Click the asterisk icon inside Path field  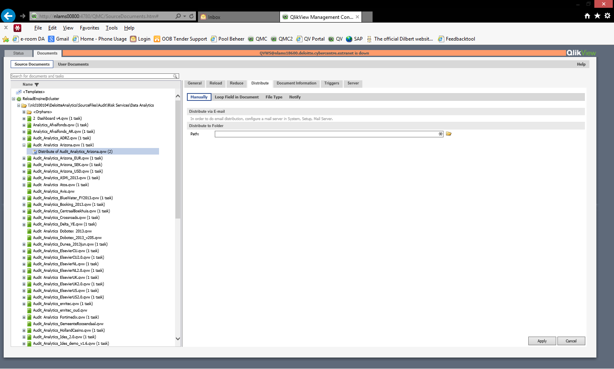pyautogui.click(x=441, y=134)
